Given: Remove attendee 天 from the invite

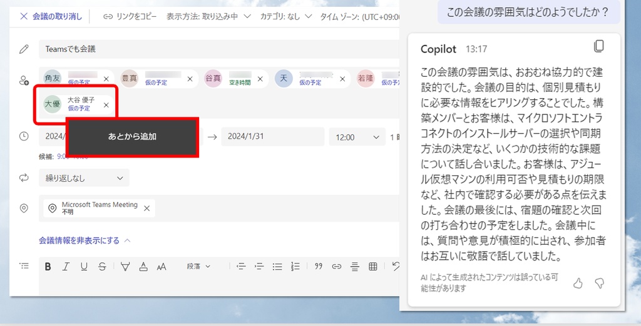Looking at the screenshot, I should click(x=342, y=79).
